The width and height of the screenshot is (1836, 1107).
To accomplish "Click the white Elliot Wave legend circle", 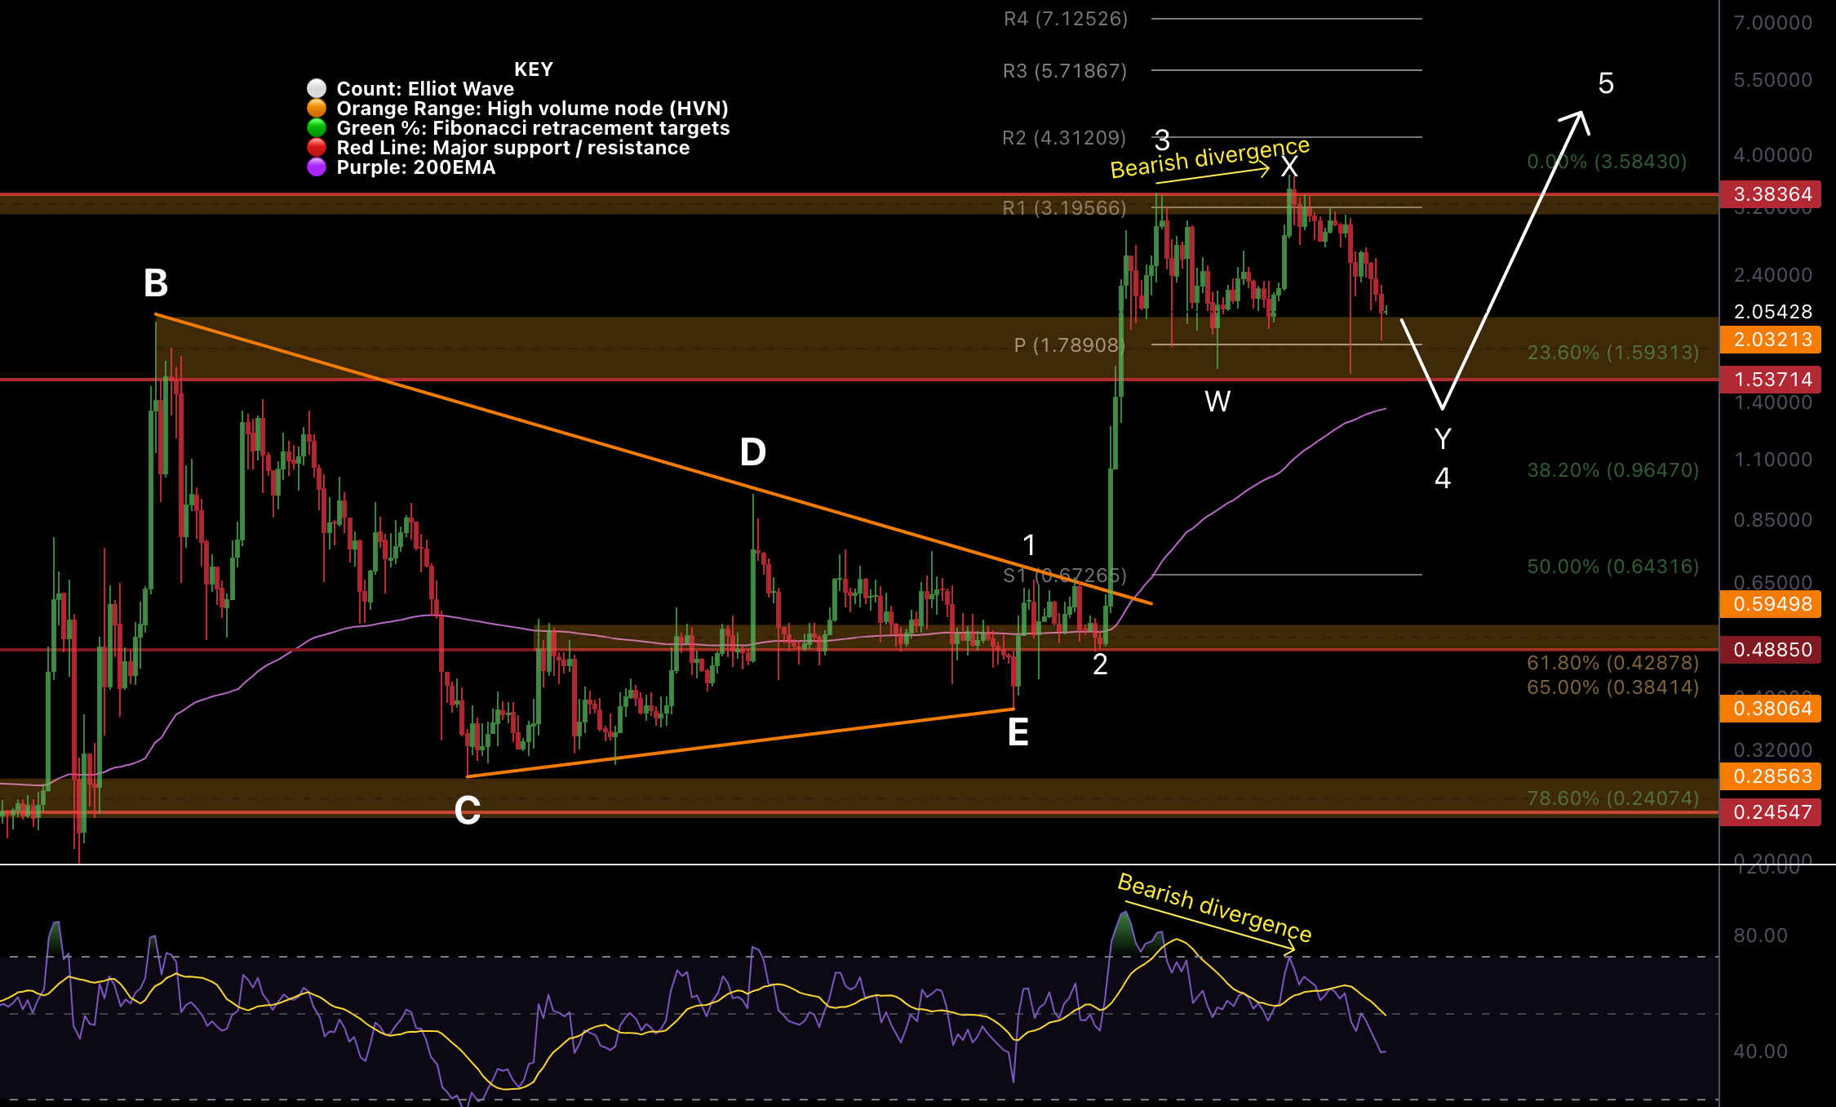I will pos(317,88).
